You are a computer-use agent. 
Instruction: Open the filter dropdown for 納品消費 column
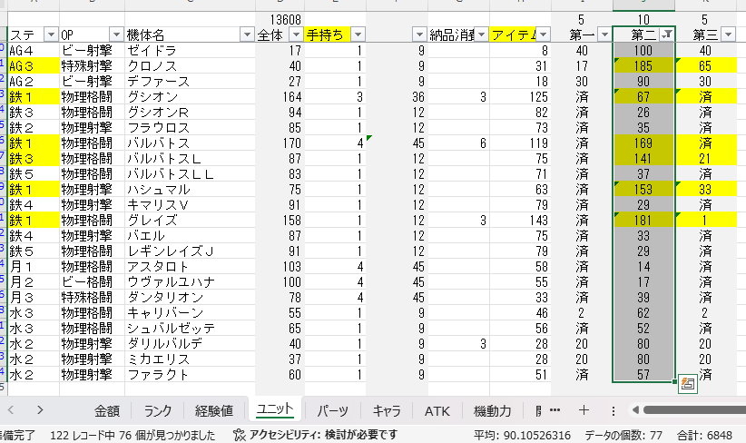click(482, 34)
